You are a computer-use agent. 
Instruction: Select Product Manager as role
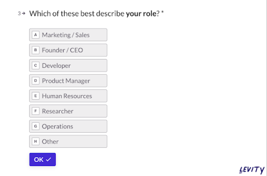68,81
